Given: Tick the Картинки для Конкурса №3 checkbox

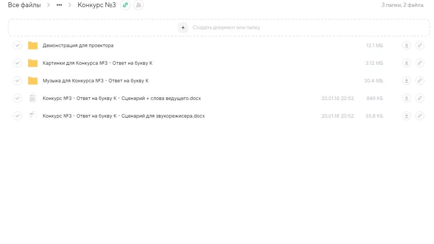Looking at the screenshot, I should (17, 63).
